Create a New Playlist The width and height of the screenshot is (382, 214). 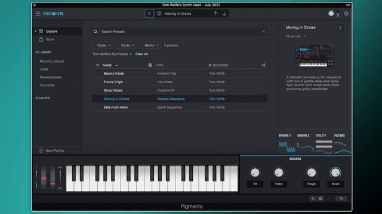click(54, 150)
